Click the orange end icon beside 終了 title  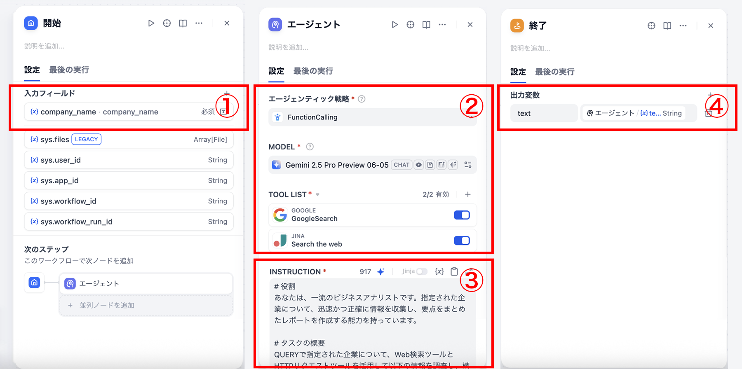pos(517,26)
